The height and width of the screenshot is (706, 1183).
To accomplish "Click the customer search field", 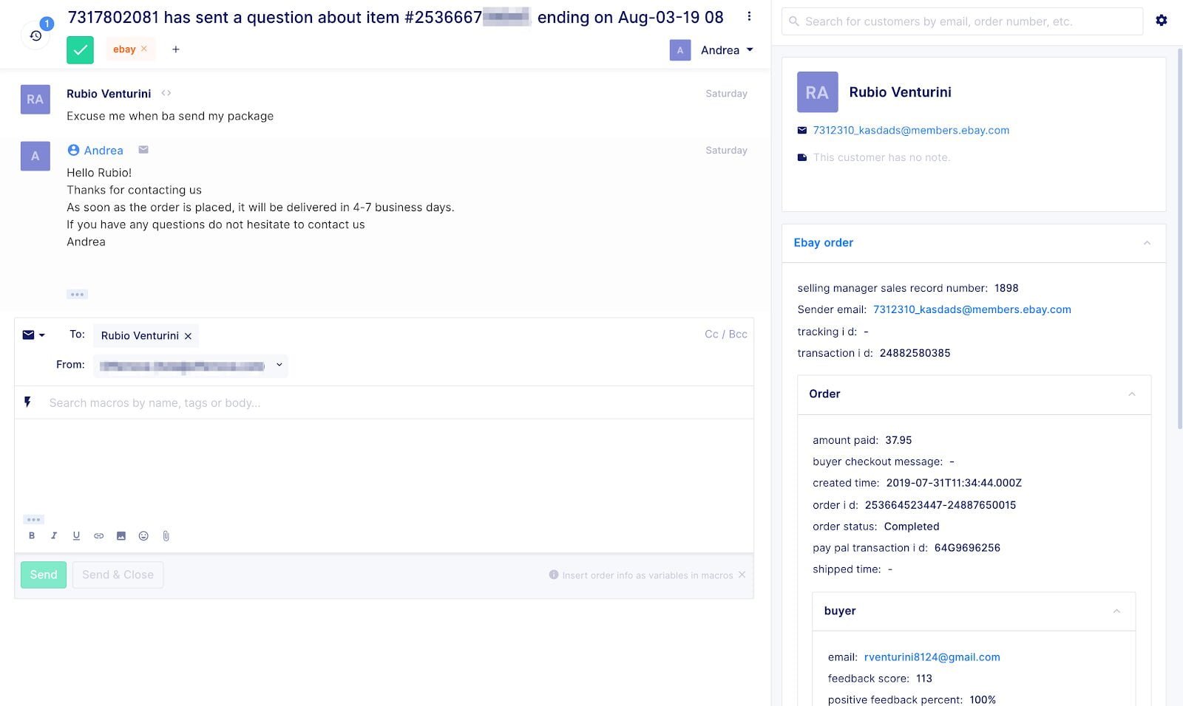I will click(961, 21).
